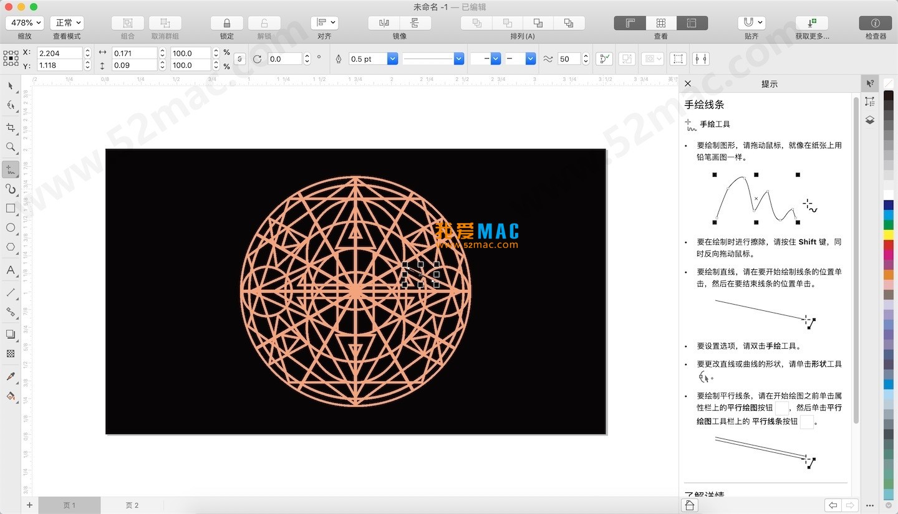Switch to page tab 页 2
The width and height of the screenshot is (898, 514).
pos(132,505)
